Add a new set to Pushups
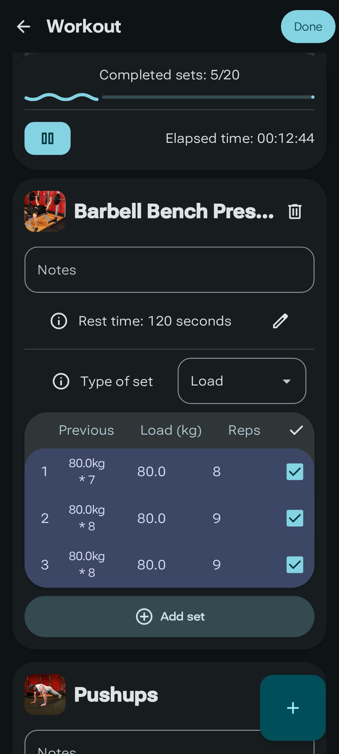Viewport: 339px width, 754px height. (x=293, y=708)
